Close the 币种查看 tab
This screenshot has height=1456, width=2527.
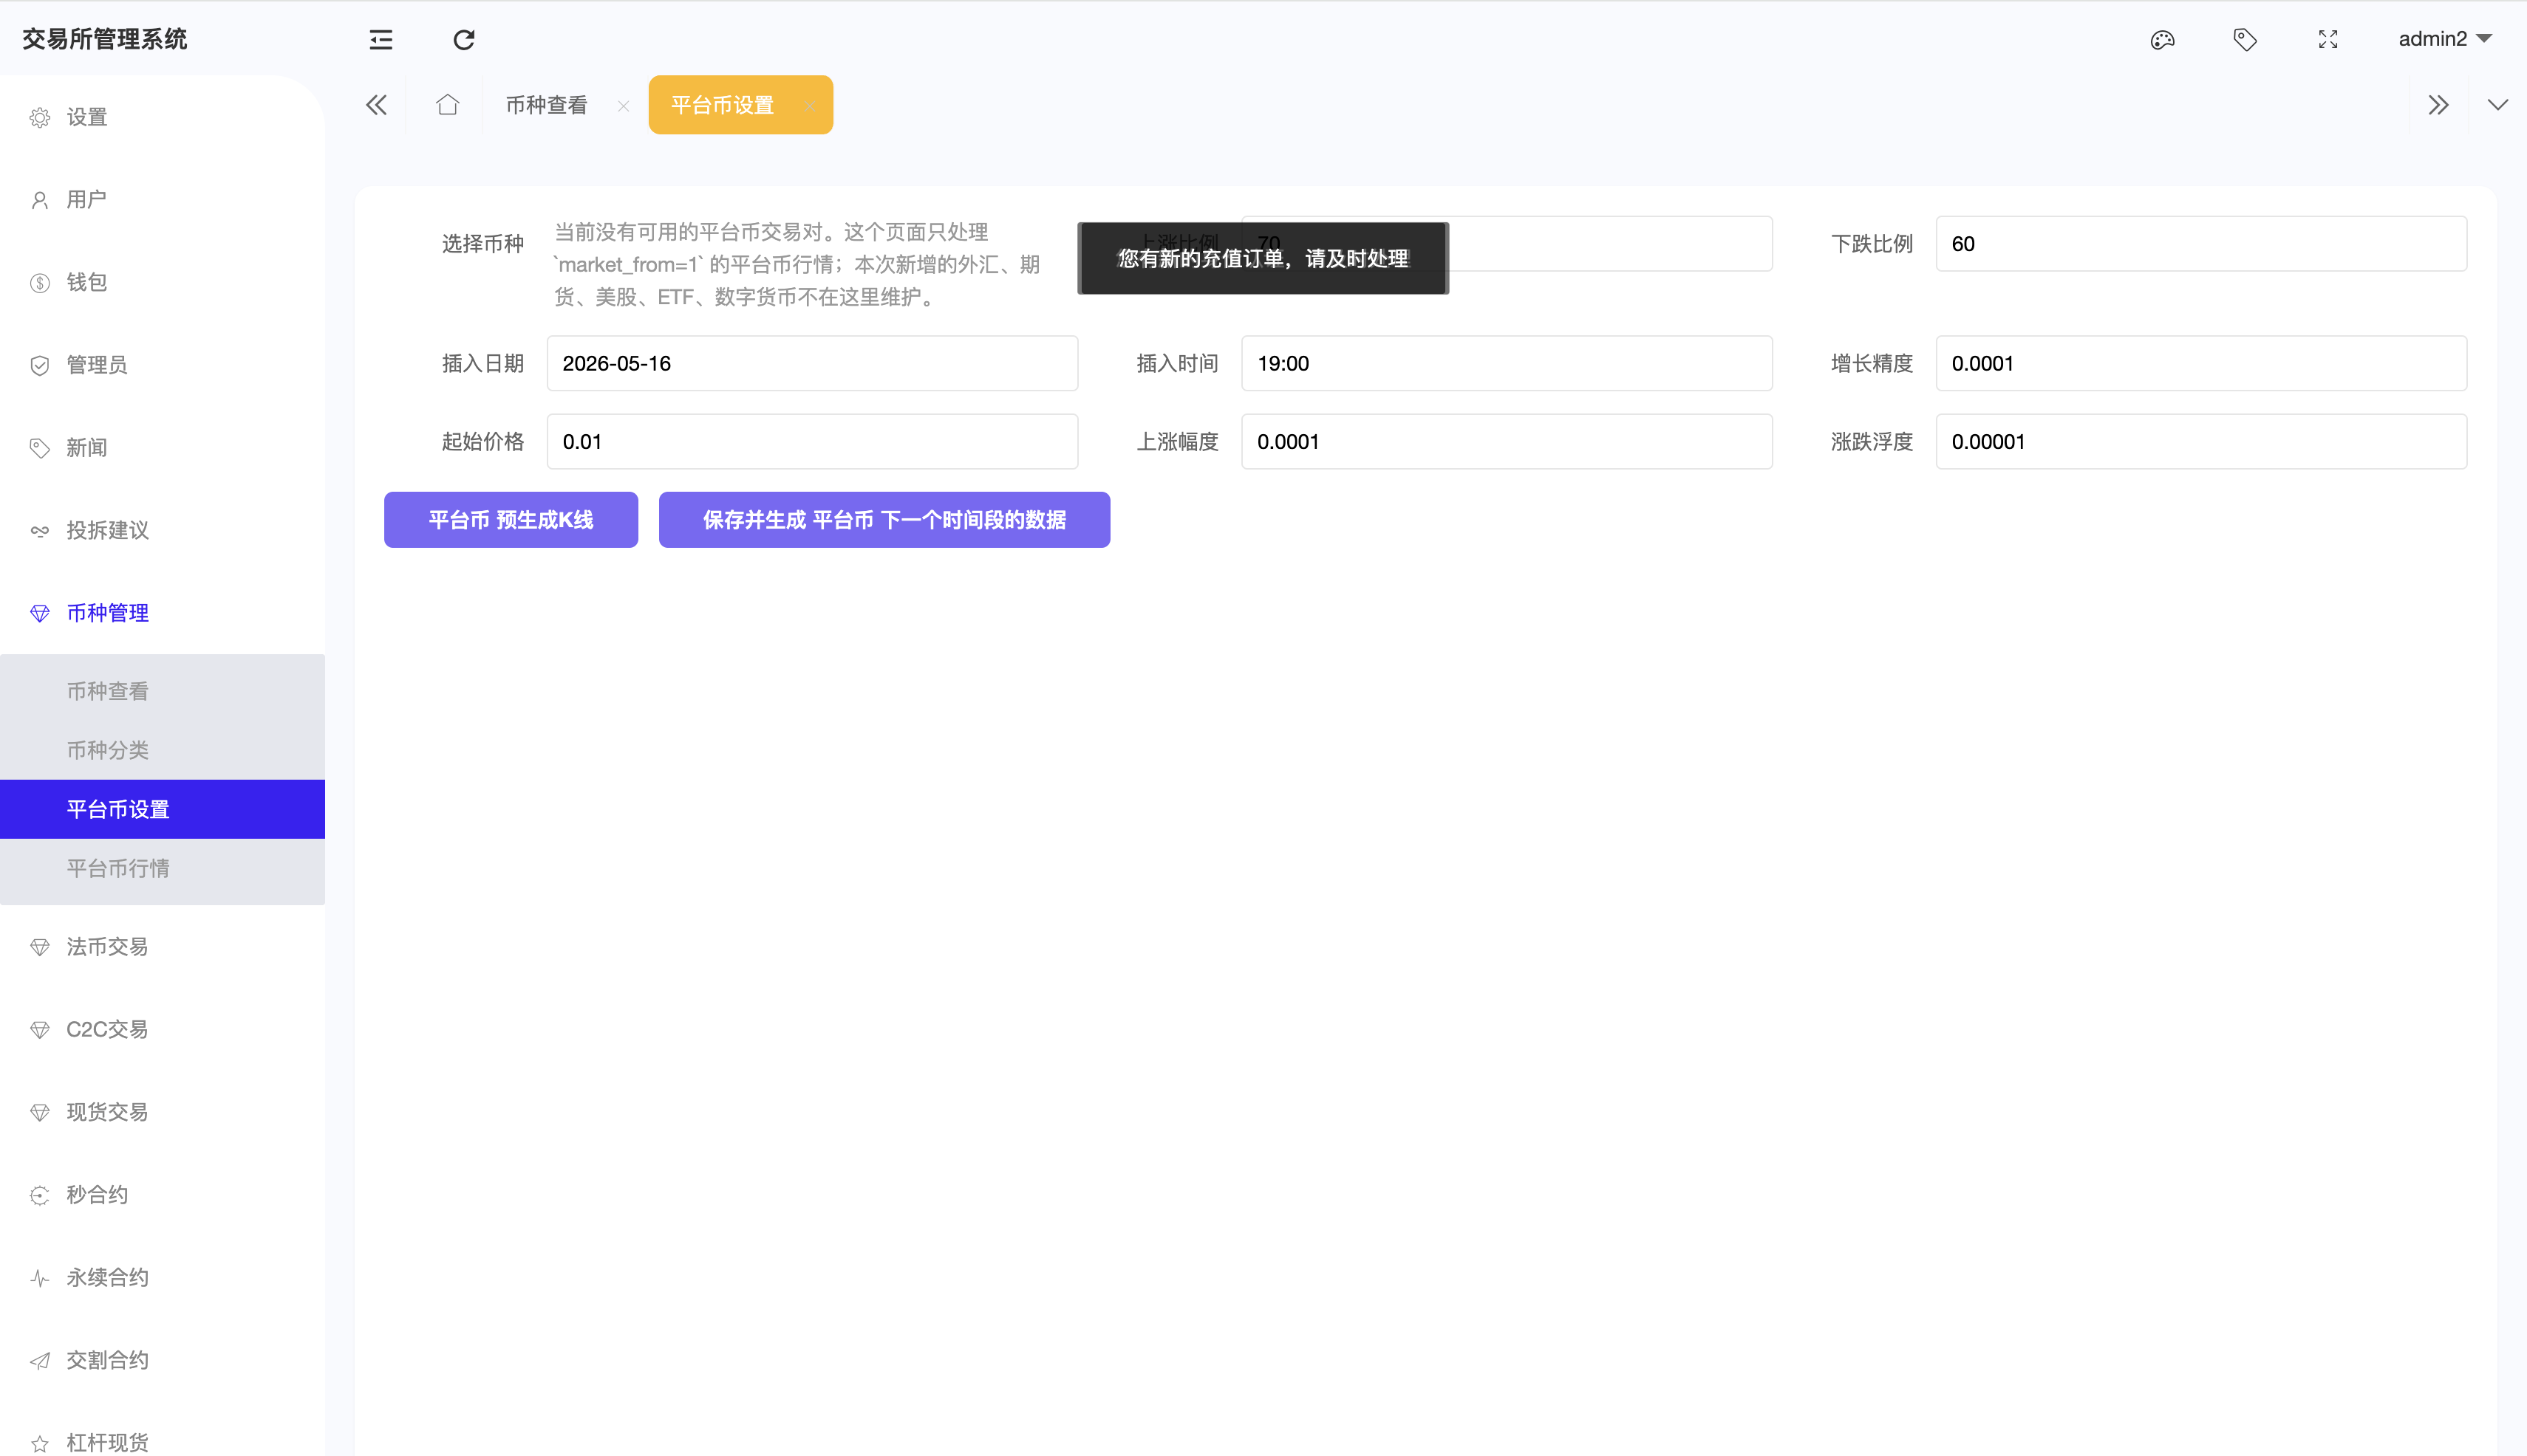624,106
